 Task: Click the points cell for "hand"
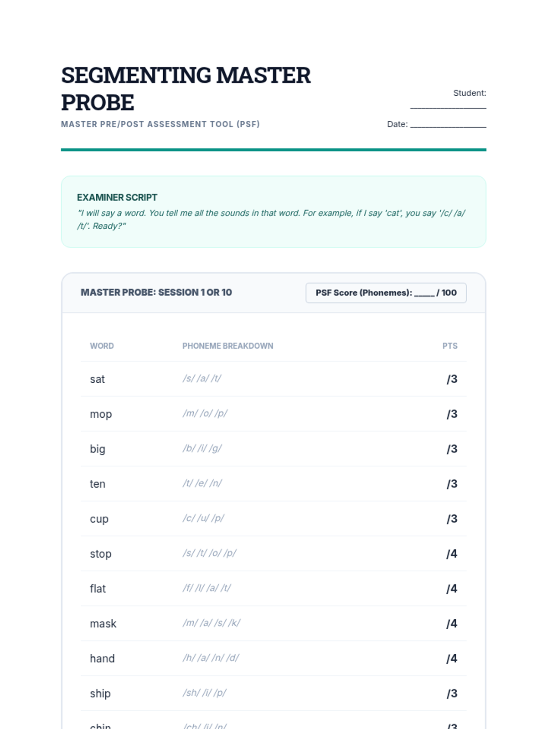tap(452, 658)
